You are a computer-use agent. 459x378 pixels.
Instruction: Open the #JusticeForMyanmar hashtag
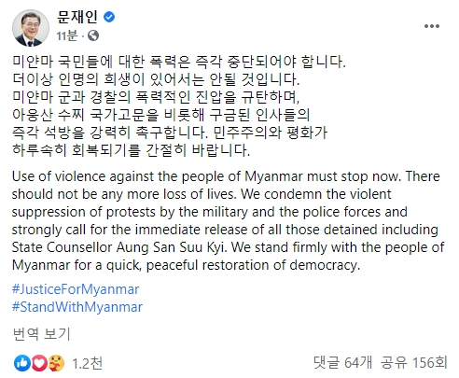pos(76,289)
